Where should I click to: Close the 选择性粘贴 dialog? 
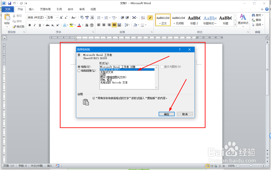189,50
